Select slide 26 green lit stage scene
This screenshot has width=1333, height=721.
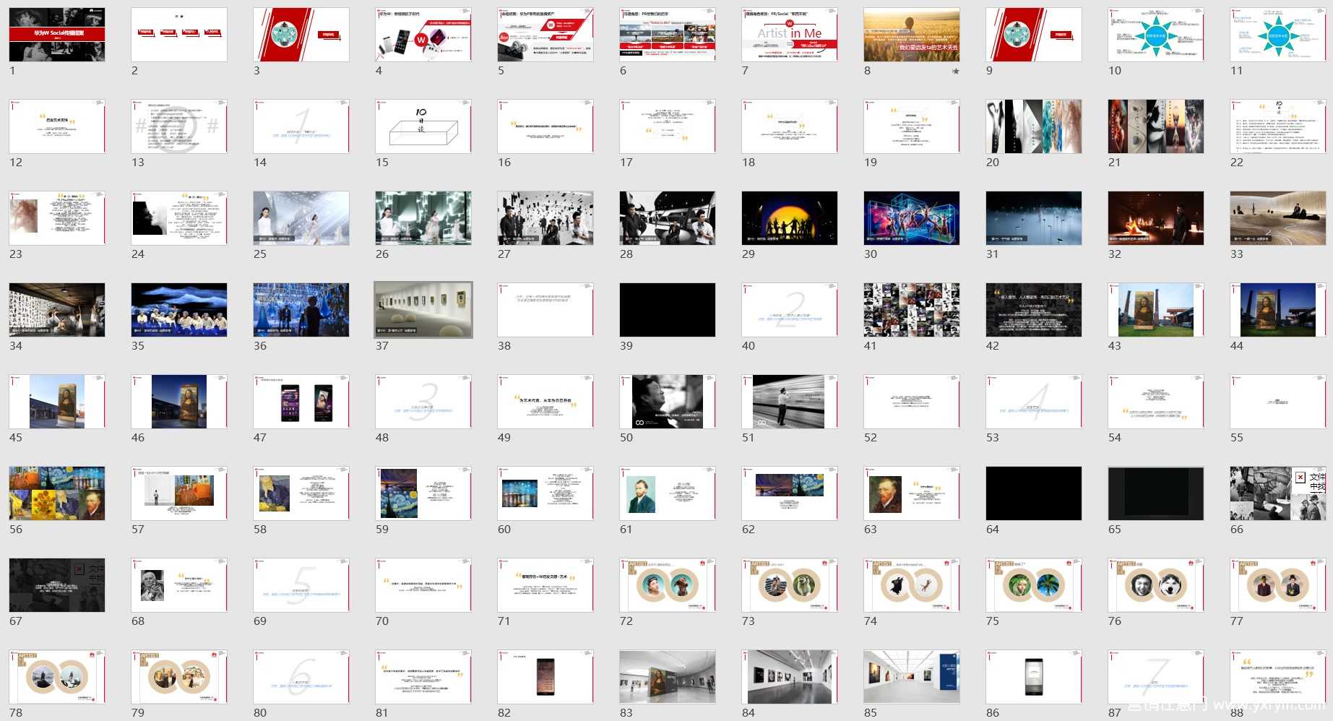(x=423, y=218)
